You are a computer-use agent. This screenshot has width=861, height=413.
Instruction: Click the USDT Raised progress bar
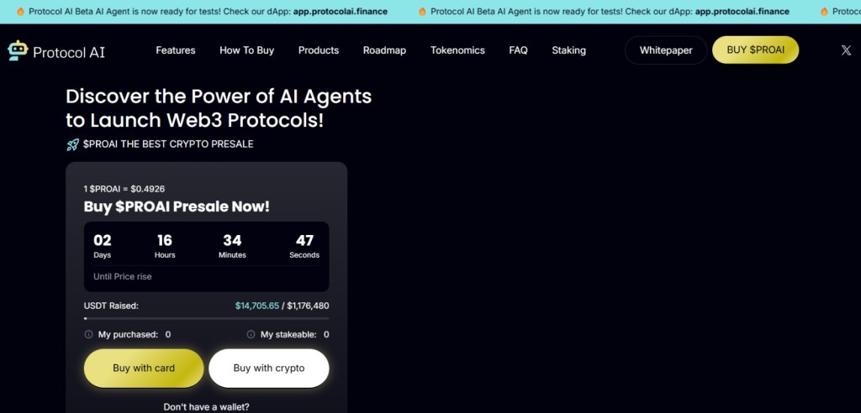pyautogui.click(x=206, y=318)
